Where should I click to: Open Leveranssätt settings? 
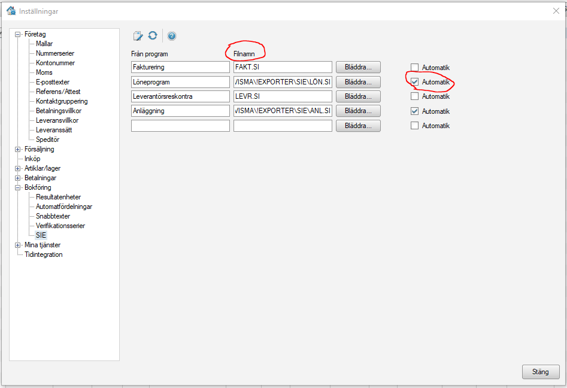pyautogui.click(x=54, y=130)
